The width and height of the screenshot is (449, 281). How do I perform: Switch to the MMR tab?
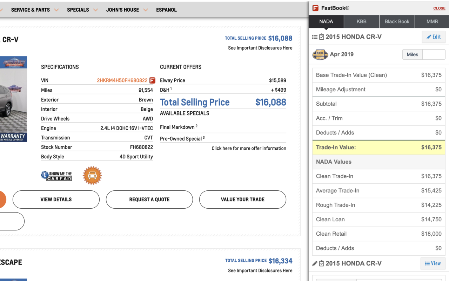coord(432,21)
